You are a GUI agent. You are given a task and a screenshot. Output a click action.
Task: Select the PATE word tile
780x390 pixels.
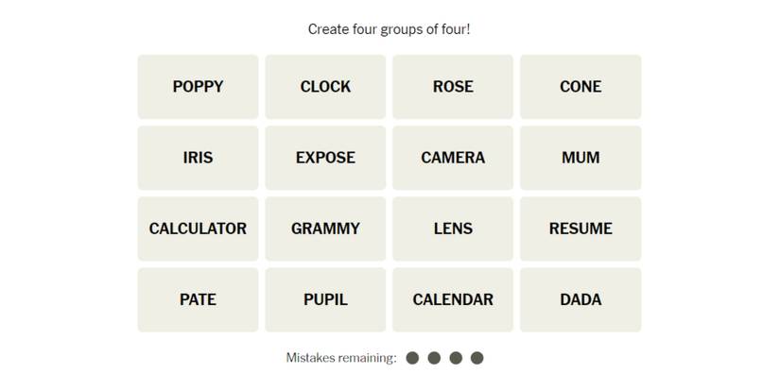(198, 299)
